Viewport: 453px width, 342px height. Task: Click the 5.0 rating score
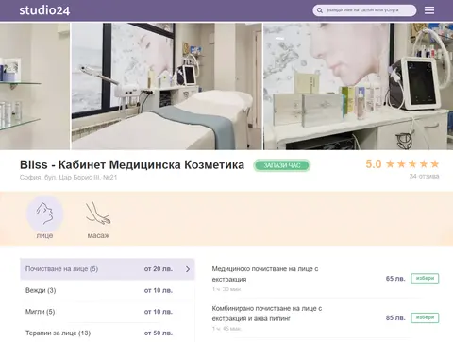click(374, 164)
